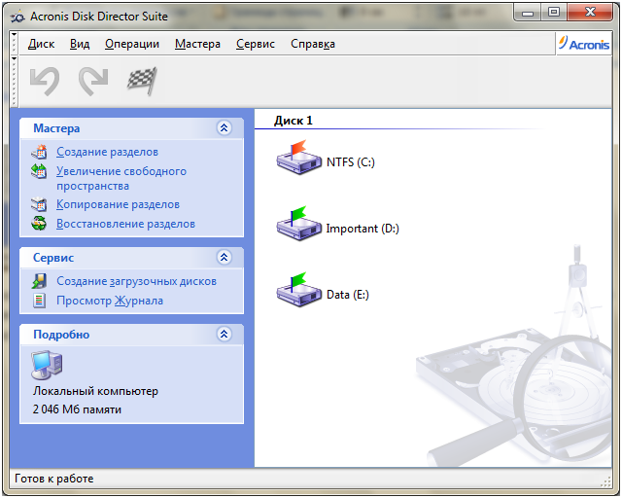
Task: Click the Acronis logo in the menu bar
Action: (583, 44)
